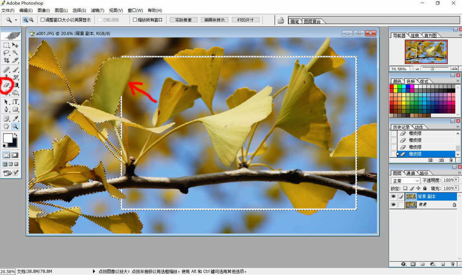Select the Rectangular Marquee tool
The image size is (462, 275).
(6, 45)
